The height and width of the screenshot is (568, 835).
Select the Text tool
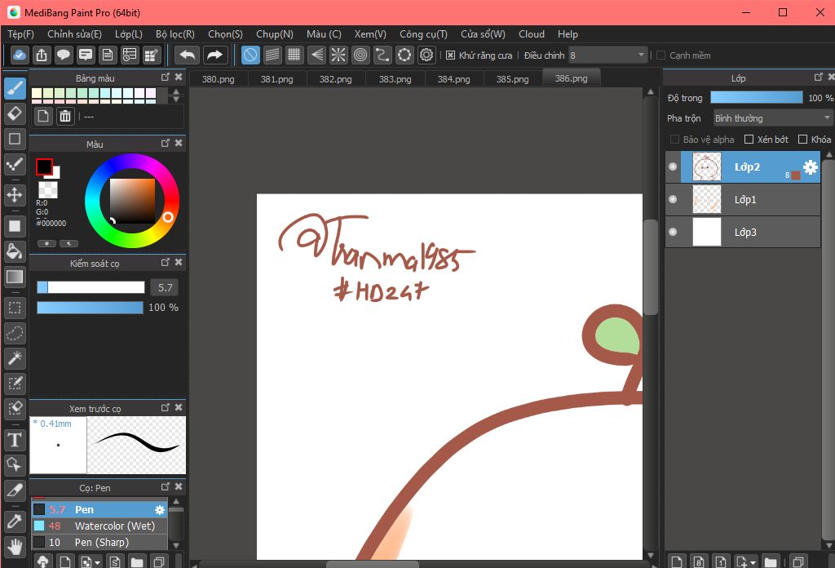[15, 440]
